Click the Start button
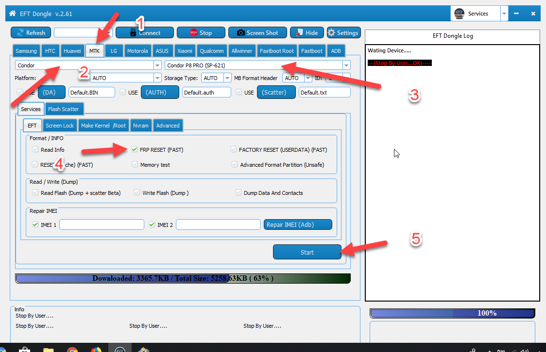 click(x=307, y=252)
